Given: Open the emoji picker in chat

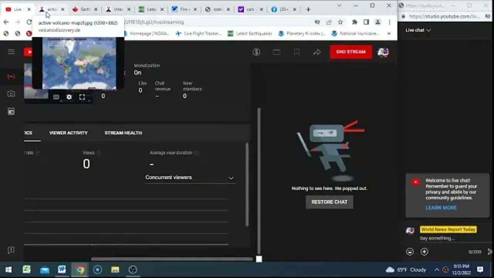Looking at the screenshot, I should [410, 252].
